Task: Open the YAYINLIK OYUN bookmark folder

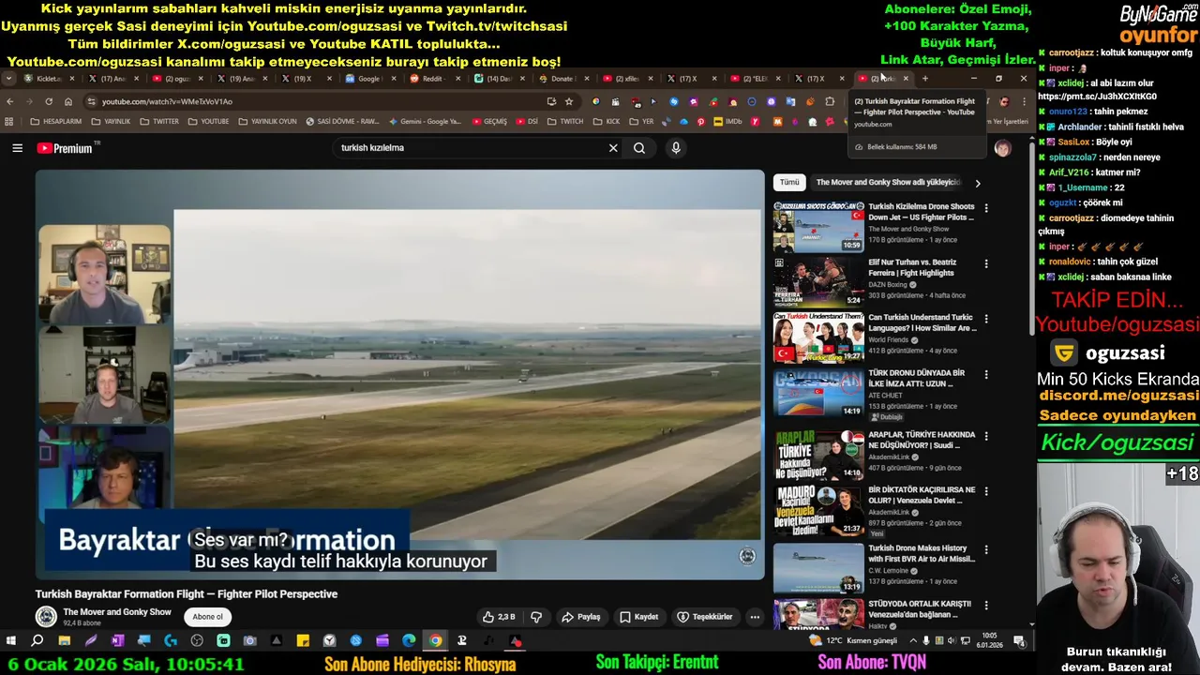Action: (x=267, y=122)
